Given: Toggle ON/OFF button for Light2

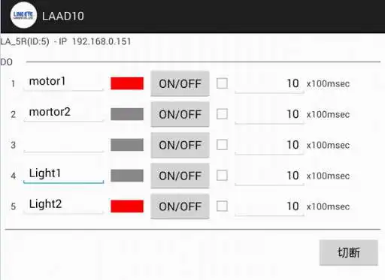Looking at the screenshot, I should pos(180,206).
